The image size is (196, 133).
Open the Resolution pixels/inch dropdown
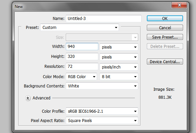(119, 67)
